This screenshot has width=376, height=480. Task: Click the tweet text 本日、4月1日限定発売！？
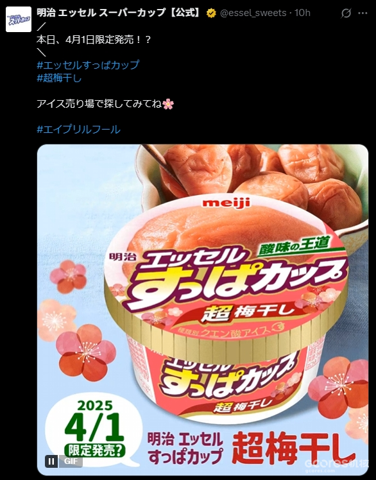pyautogui.click(x=94, y=40)
